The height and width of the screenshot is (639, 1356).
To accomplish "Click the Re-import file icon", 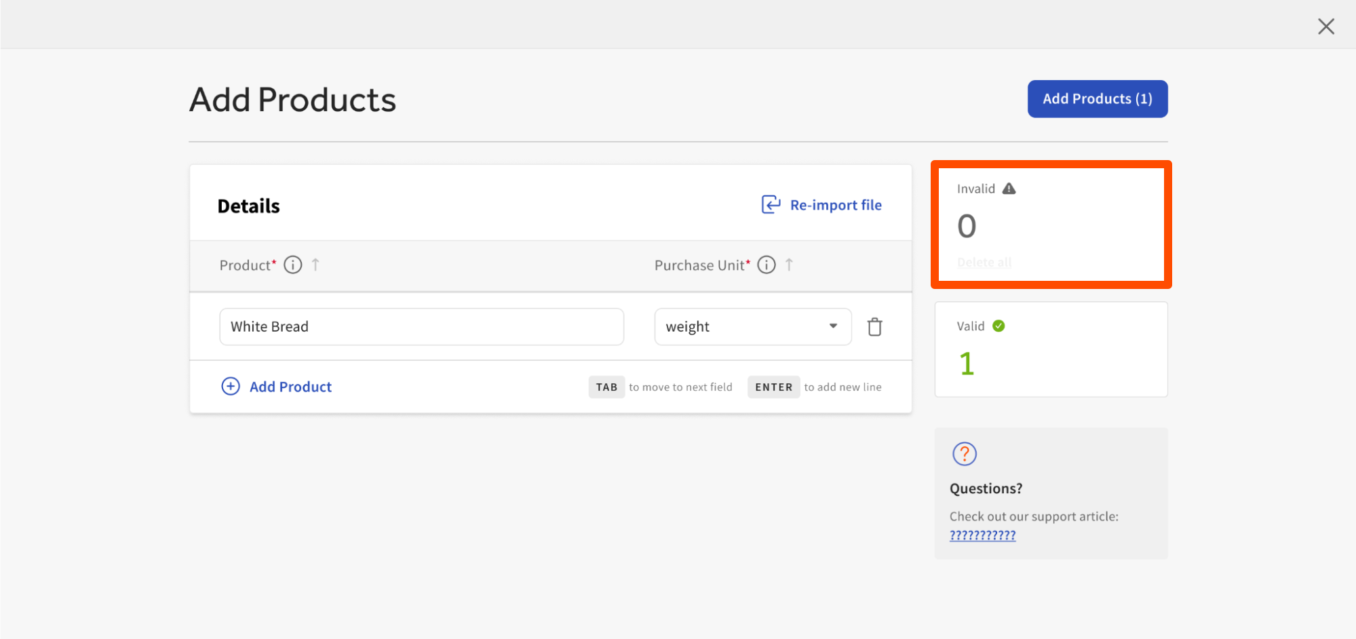I will (770, 204).
